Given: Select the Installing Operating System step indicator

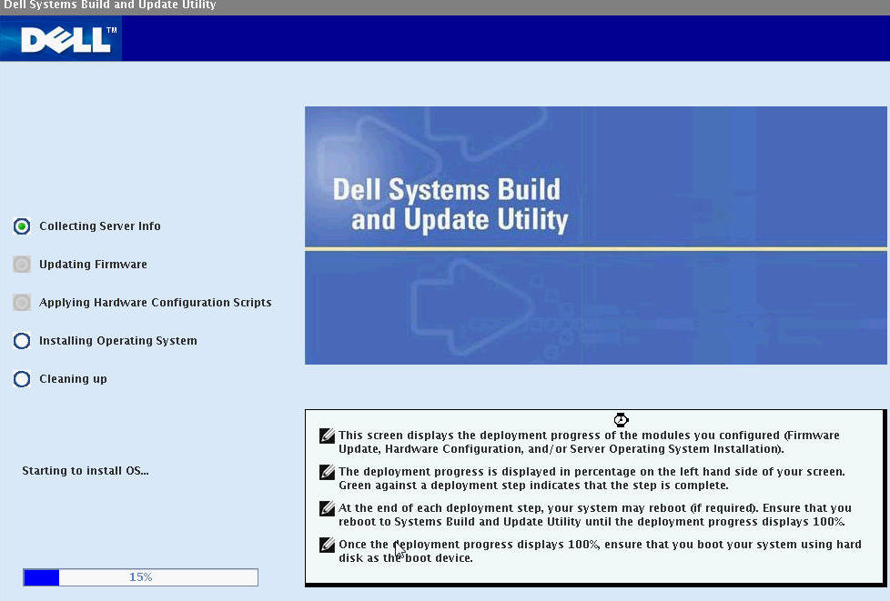Looking at the screenshot, I should click(x=22, y=341).
